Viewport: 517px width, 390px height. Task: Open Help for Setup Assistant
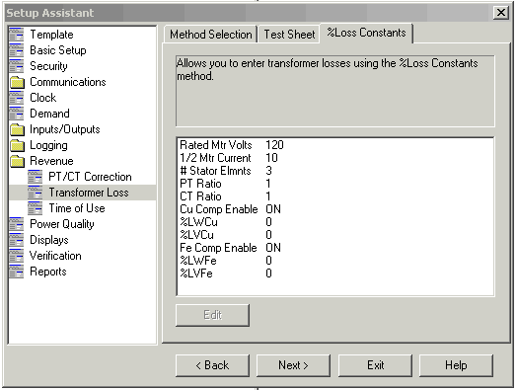pyautogui.click(x=457, y=365)
